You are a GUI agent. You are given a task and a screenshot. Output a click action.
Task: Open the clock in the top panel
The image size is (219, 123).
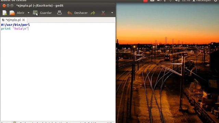[186, 1]
